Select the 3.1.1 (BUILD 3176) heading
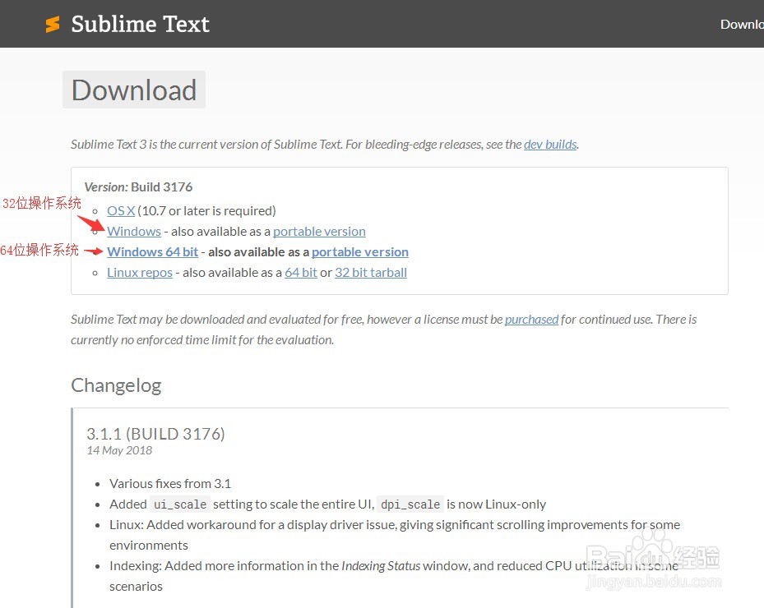764x608 pixels. click(x=155, y=434)
